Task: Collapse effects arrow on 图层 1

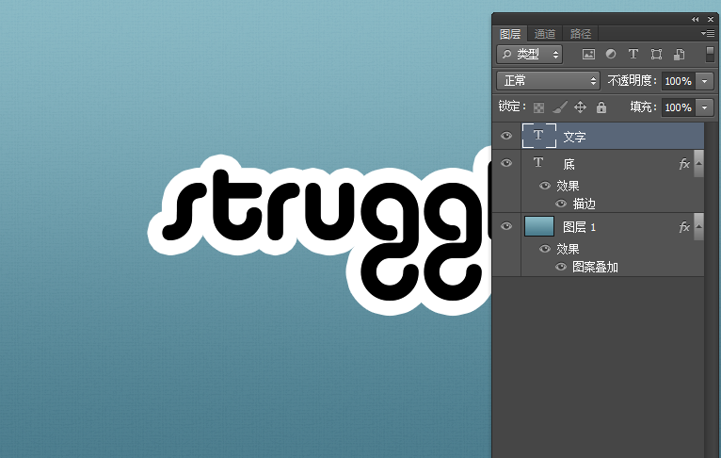Action: [x=699, y=226]
